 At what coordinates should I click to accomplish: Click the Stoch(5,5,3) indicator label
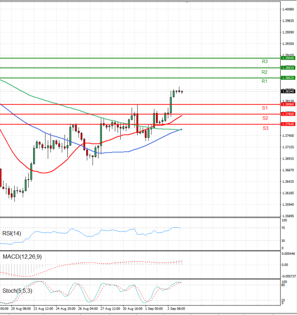17,291
